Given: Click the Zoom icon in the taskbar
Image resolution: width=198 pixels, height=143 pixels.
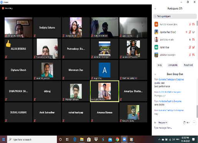Looking at the screenshot, I should click(x=124, y=140).
